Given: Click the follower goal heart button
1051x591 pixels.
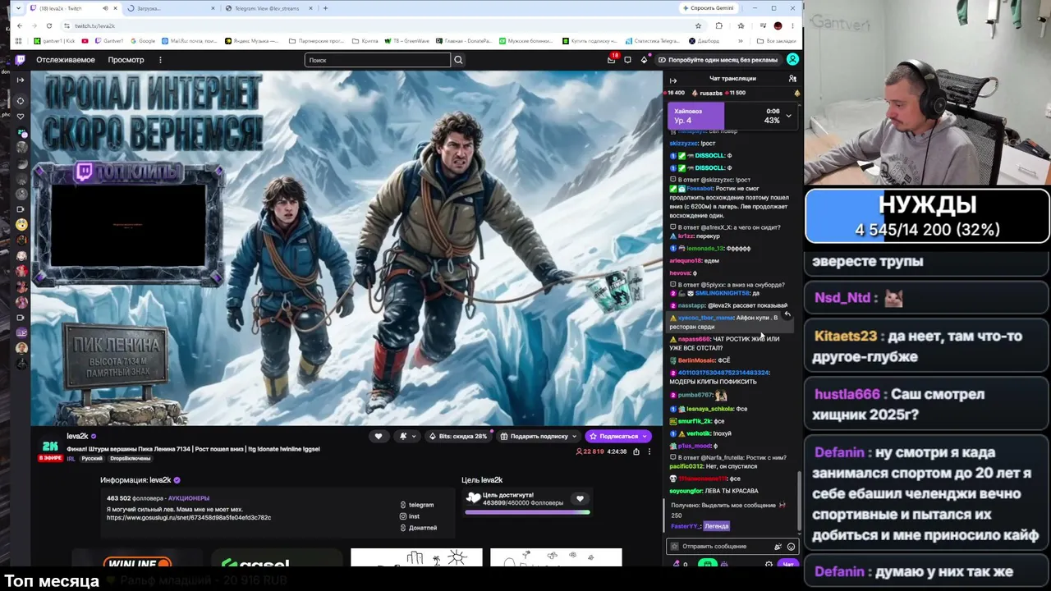Looking at the screenshot, I should pos(580,499).
